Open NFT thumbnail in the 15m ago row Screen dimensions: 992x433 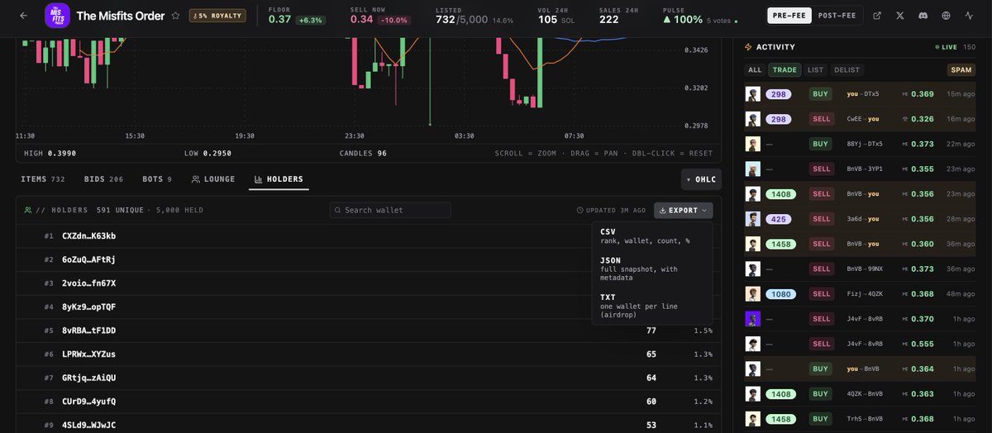(x=752, y=94)
